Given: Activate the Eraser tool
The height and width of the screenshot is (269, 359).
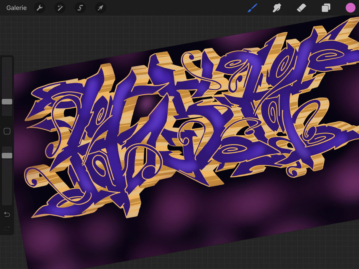Looking at the screenshot, I should (301, 8).
